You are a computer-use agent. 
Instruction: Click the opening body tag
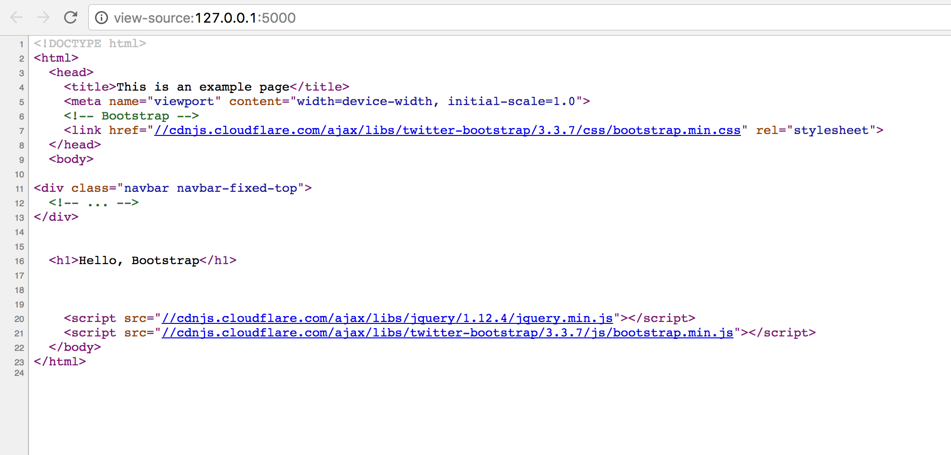tap(71, 159)
